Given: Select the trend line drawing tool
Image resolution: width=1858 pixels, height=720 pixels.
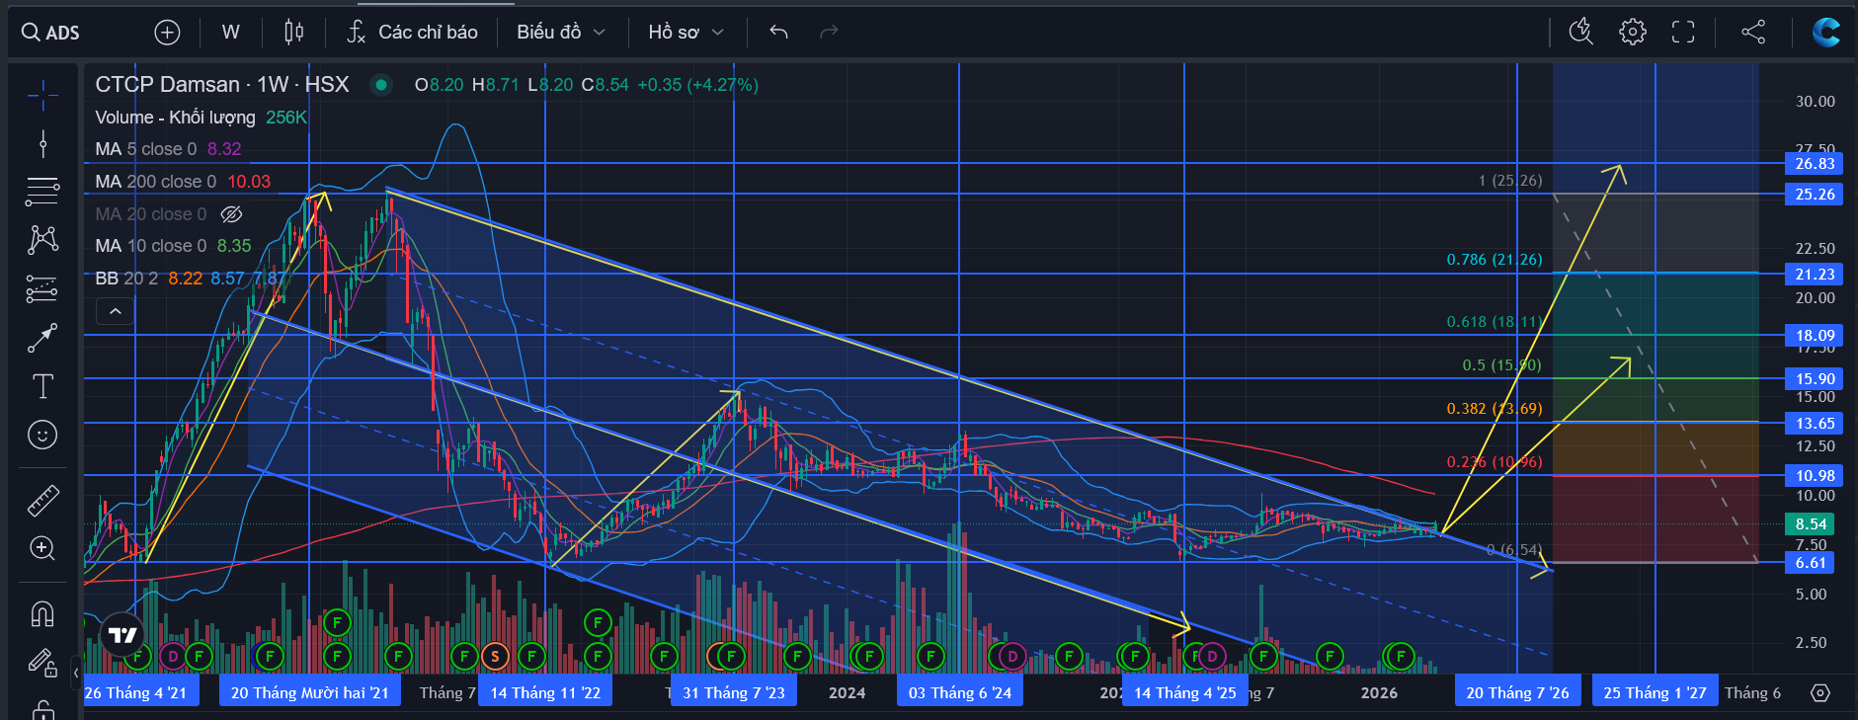Looking at the screenshot, I should pos(42,144).
